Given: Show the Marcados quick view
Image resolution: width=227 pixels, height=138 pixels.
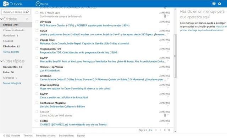Looking at the screenshot, I should coord(10,77).
